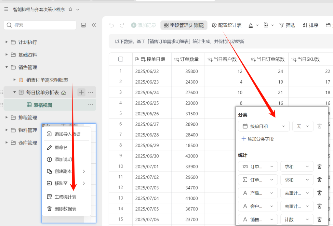
Task: Click plus icon on 每日接单分析表 row
Action: pos(81,92)
